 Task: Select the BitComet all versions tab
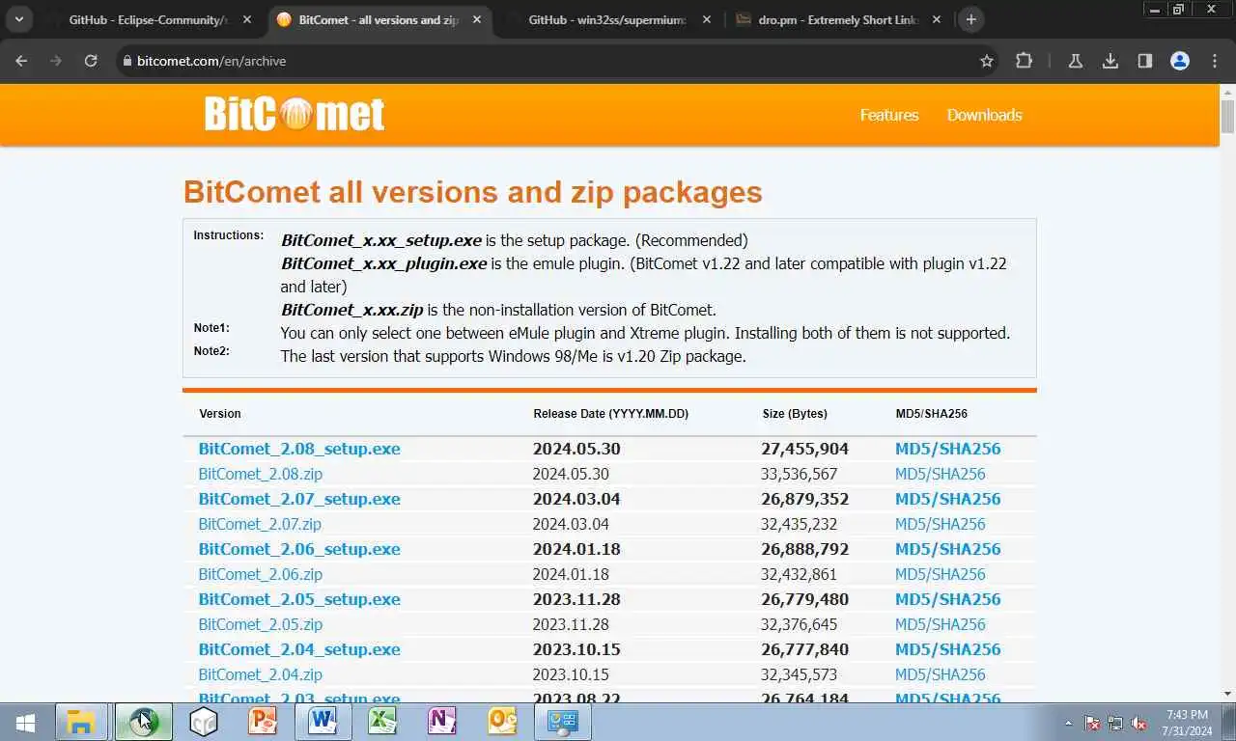[x=379, y=19]
